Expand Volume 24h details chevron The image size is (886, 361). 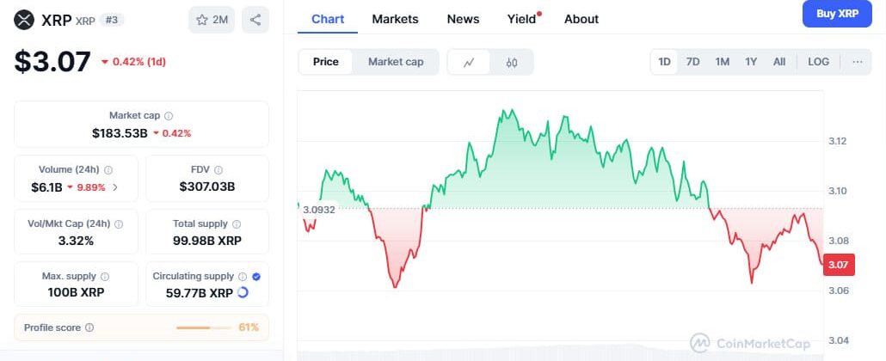tap(115, 187)
